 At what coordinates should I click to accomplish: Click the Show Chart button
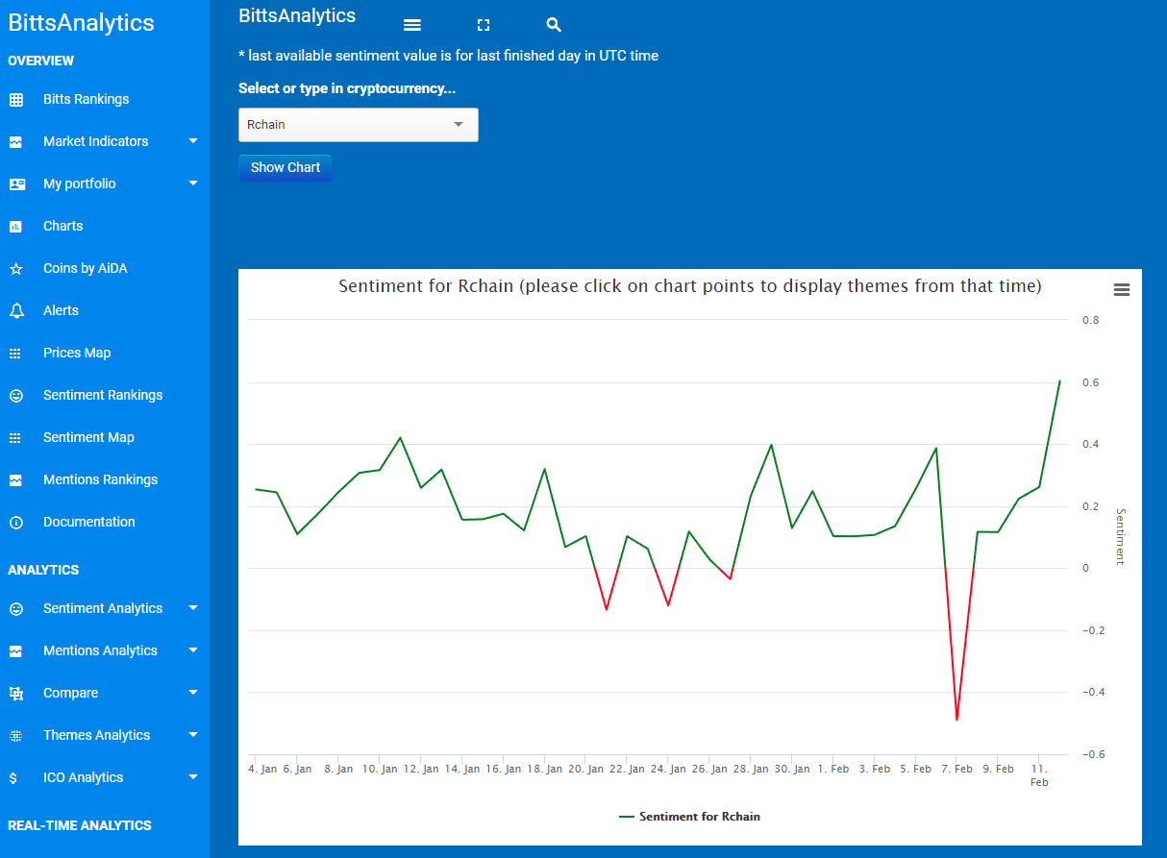pos(286,167)
